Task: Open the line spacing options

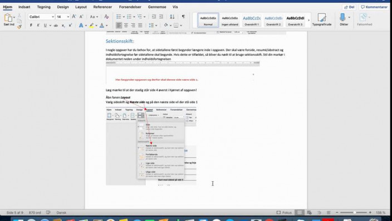Action: (151, 25)
